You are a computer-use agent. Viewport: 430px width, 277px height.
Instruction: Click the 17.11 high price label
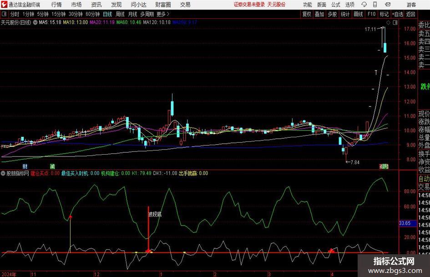pos(370,29)
